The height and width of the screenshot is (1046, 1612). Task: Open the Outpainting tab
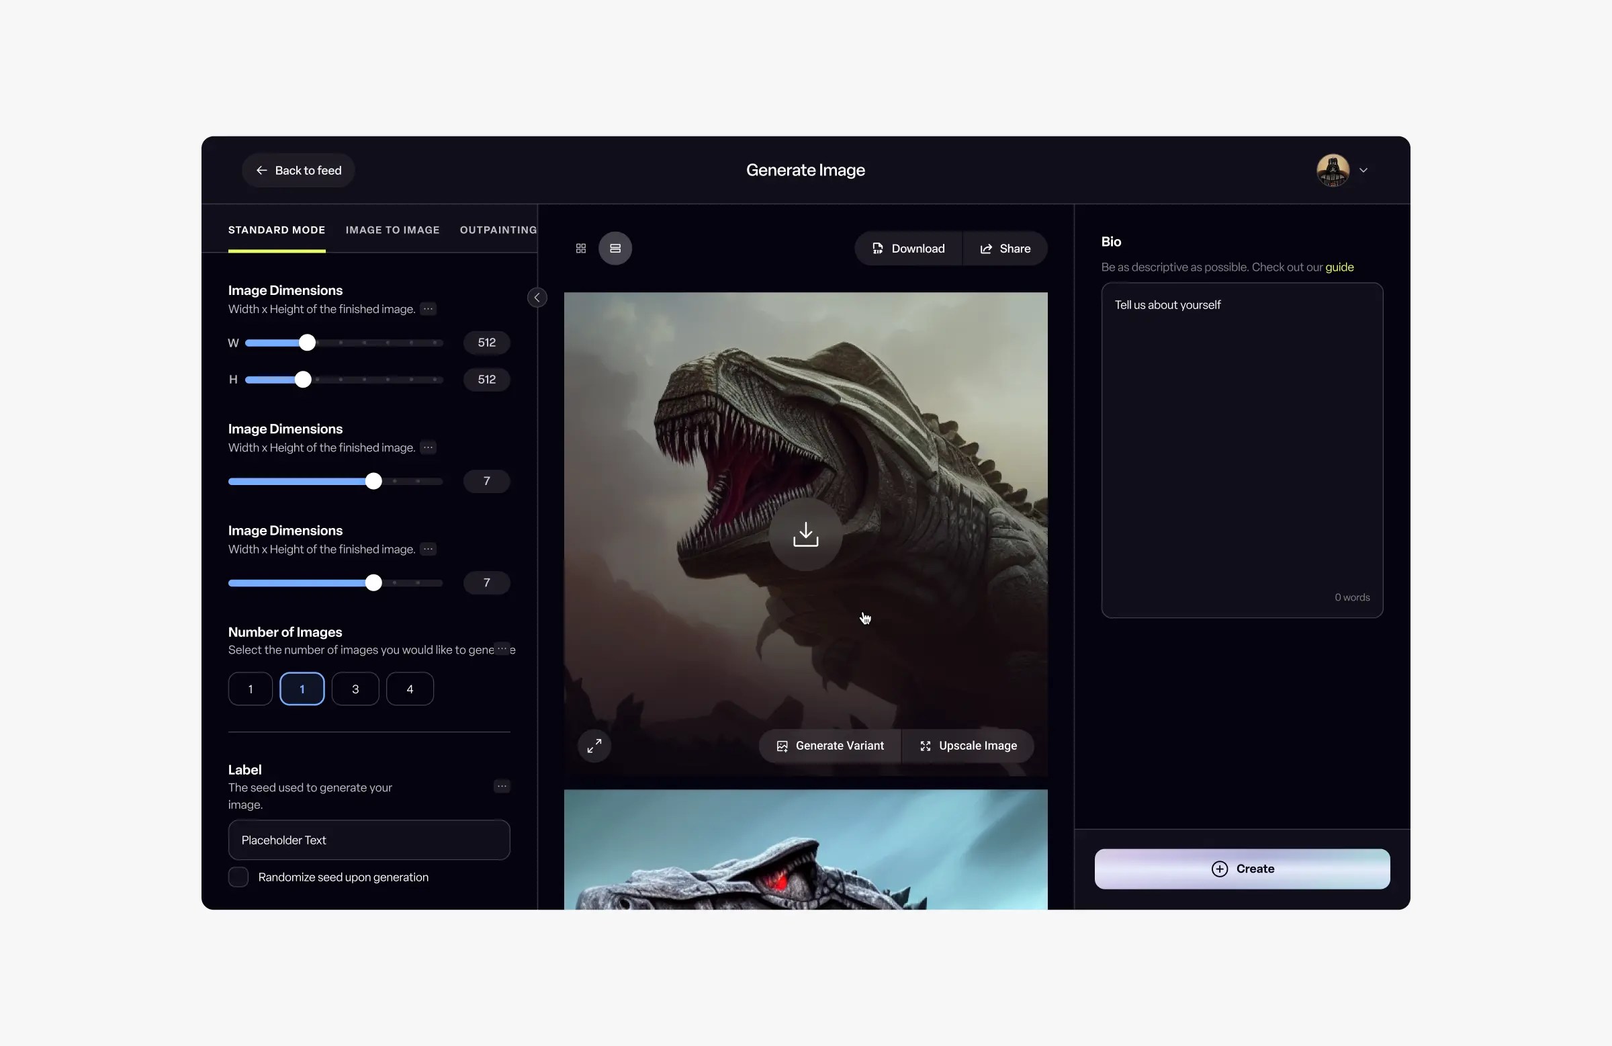tap(498, 230)
